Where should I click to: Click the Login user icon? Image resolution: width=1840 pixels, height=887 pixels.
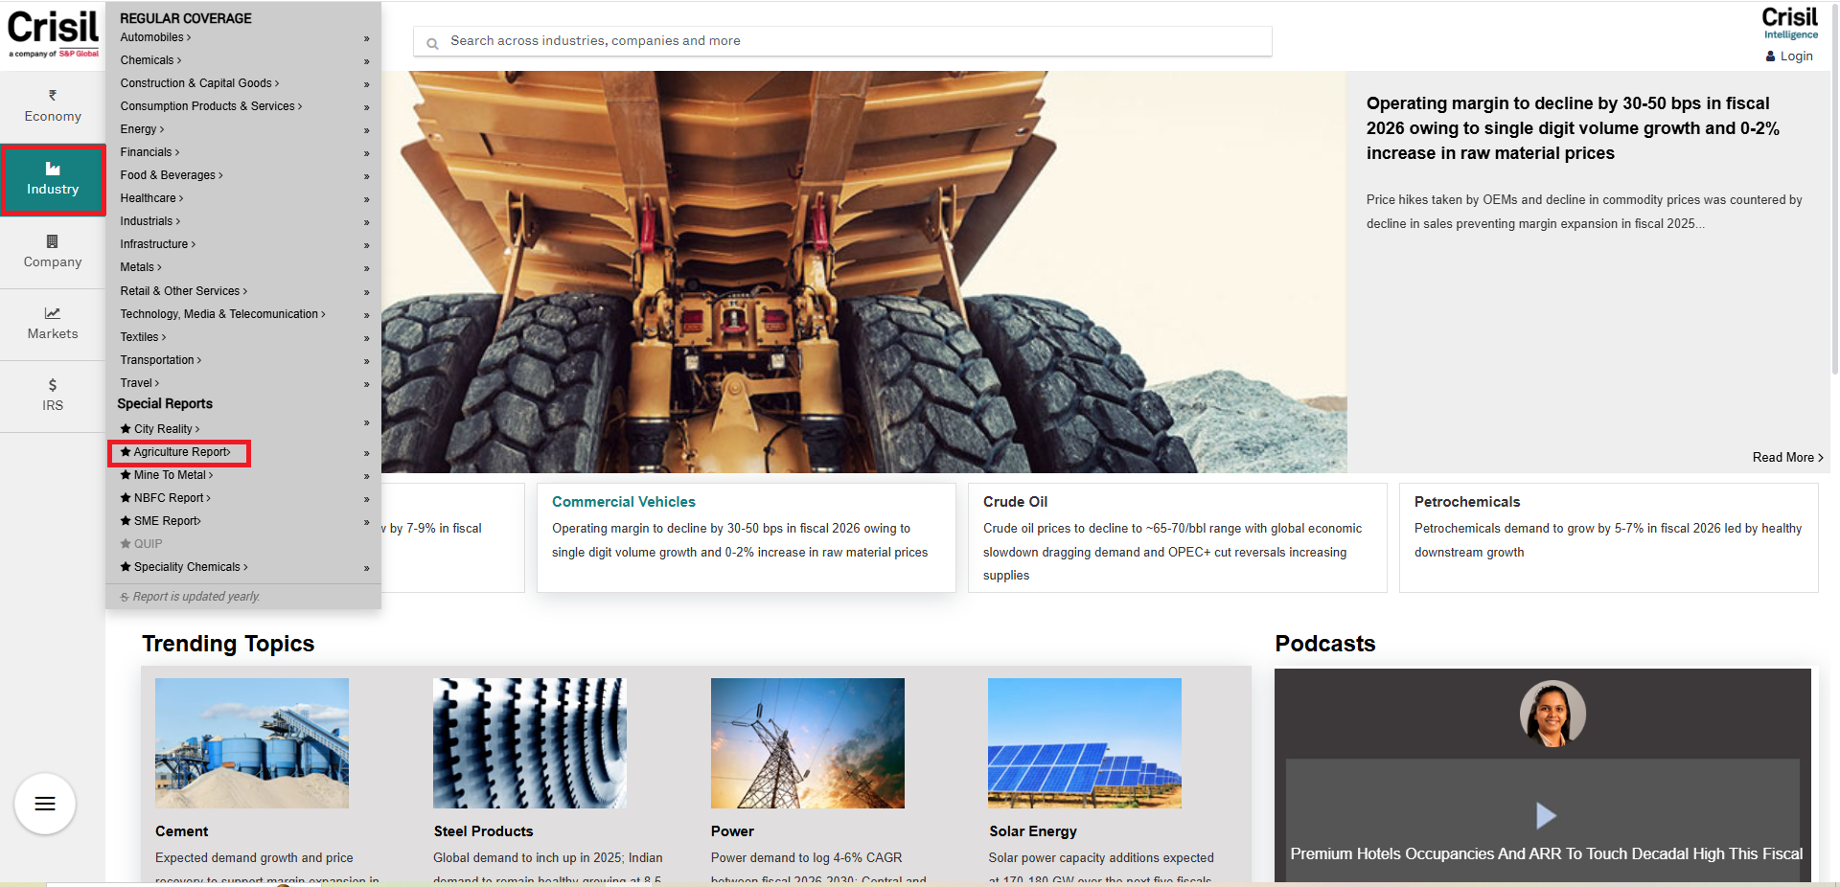point(1770,57)
